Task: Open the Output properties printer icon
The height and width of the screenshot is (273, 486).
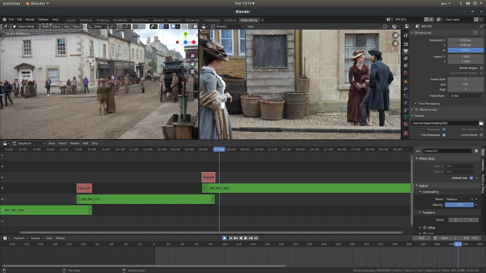Action: [406, 51]
